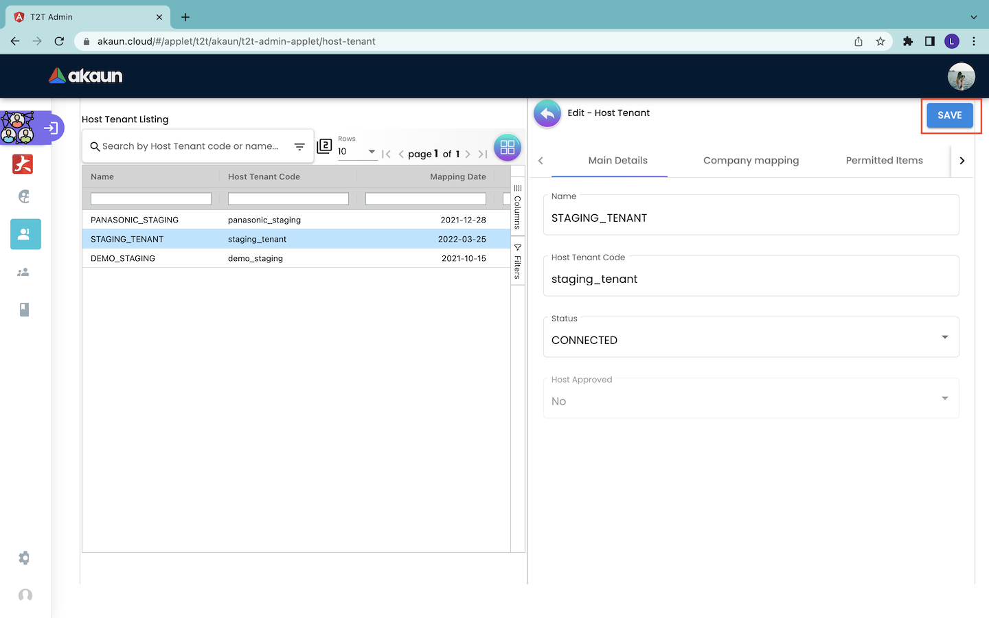Open the Rows per page dropdown
This screenshot has height=618, width=989.
tap(357, 152)
